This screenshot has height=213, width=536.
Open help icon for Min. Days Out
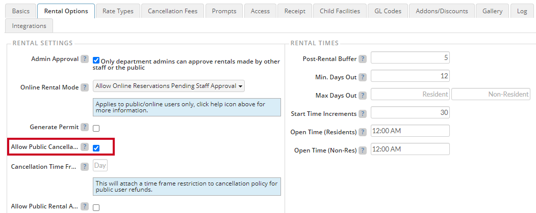[362, 77]
